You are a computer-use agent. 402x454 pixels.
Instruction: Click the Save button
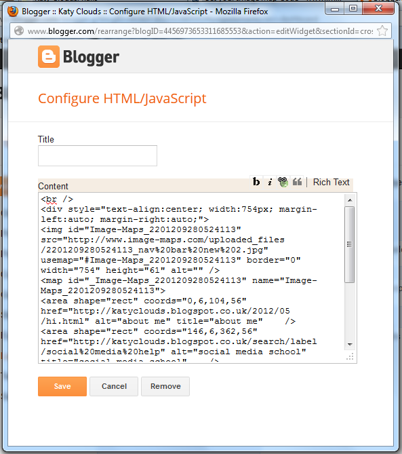coord(62,386)
